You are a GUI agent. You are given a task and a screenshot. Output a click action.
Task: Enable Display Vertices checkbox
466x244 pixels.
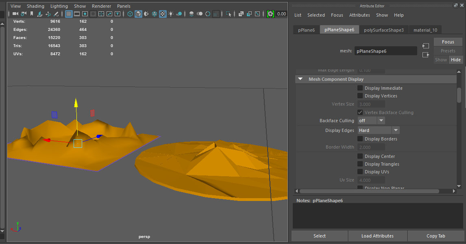pyautogui.click(x=360, y=95)
